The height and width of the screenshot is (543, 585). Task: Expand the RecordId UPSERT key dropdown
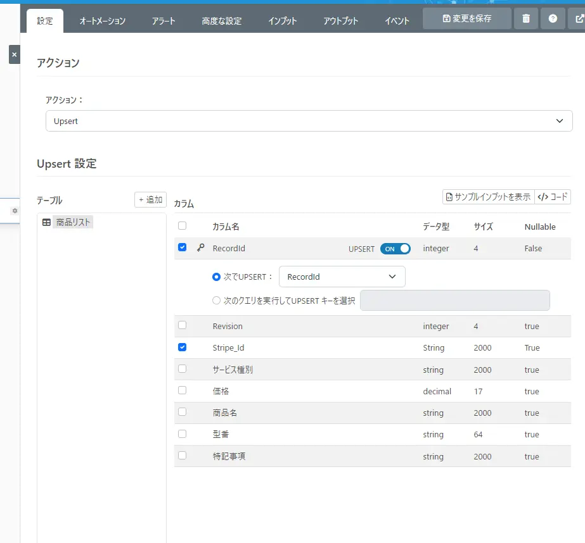tap(342, 277)
